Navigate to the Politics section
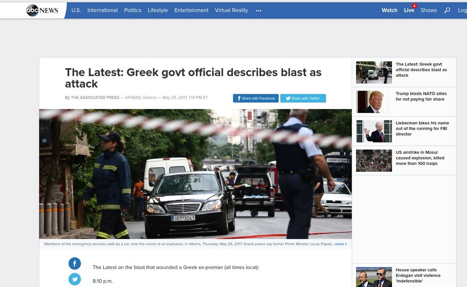Image resolution: width=467 pixels, height=287 pixels. (x=132, y=10)
